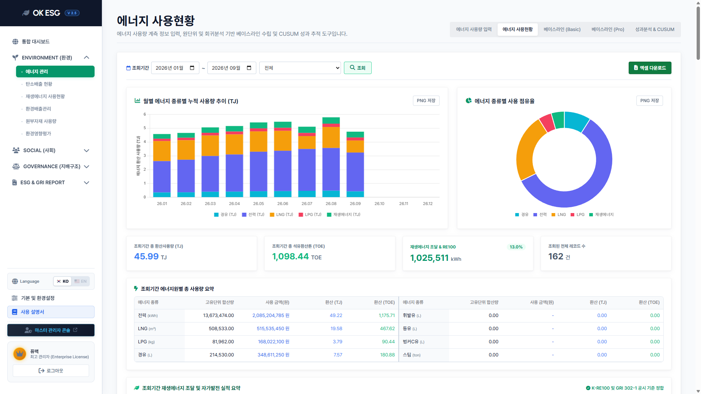Click the magnifier icon in 조회 button

(352, 67)
